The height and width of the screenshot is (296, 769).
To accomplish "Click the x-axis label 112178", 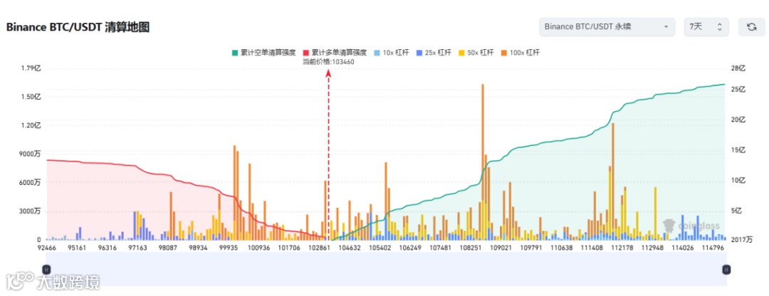I will pos(622,248).
